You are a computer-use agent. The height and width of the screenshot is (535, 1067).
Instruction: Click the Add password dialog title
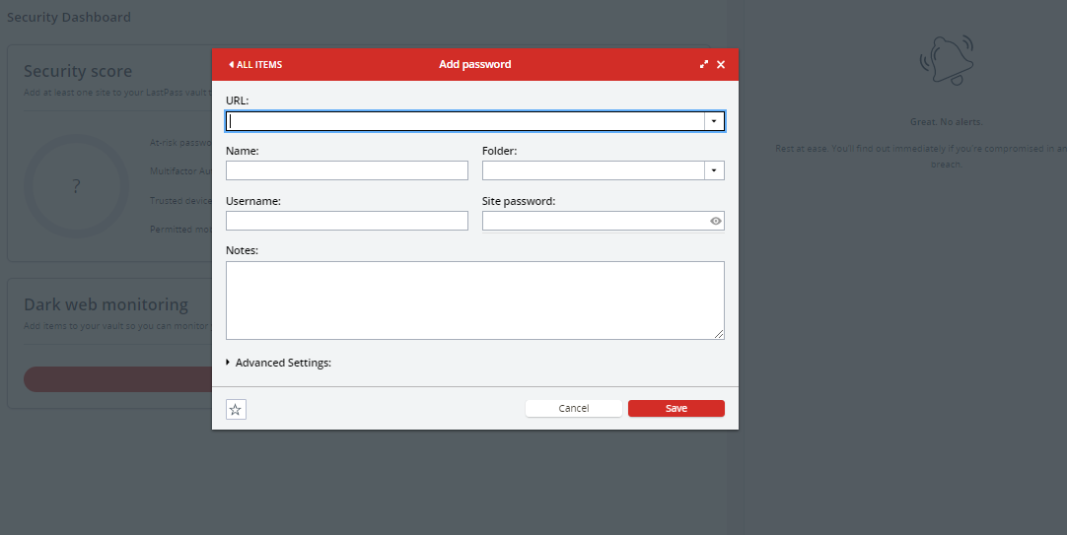(x=475, y=65)
